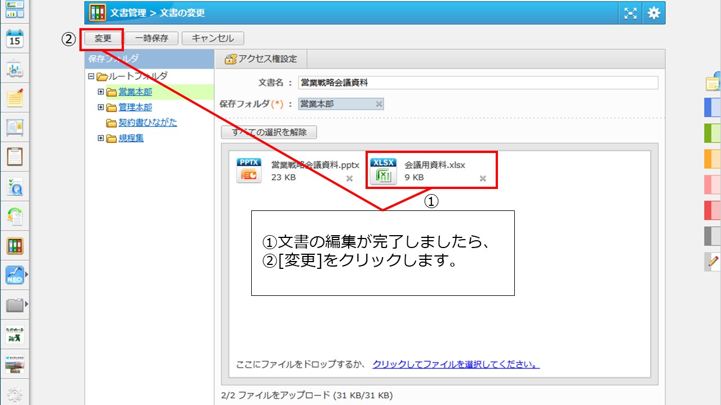The height and width of the screenshot is (405, 721).
Task: Click the PPTX file icon
Action: 249,170
